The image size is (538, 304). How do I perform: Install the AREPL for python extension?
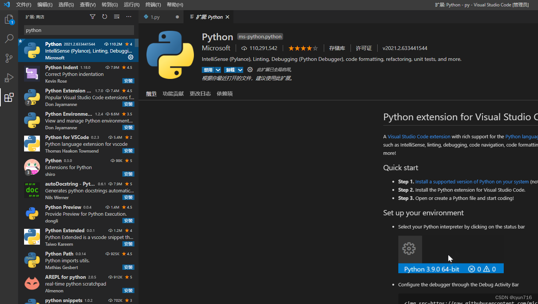click(x=128, y=290)
